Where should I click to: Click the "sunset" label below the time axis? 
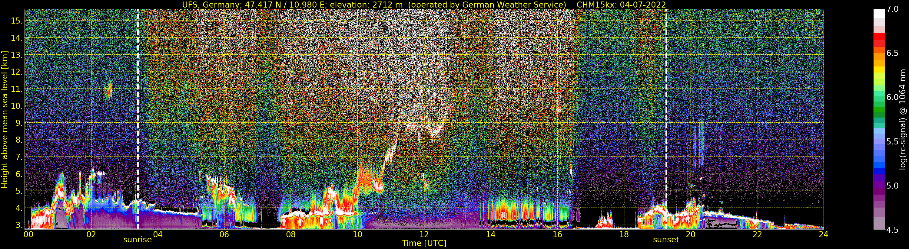[666, 240]
